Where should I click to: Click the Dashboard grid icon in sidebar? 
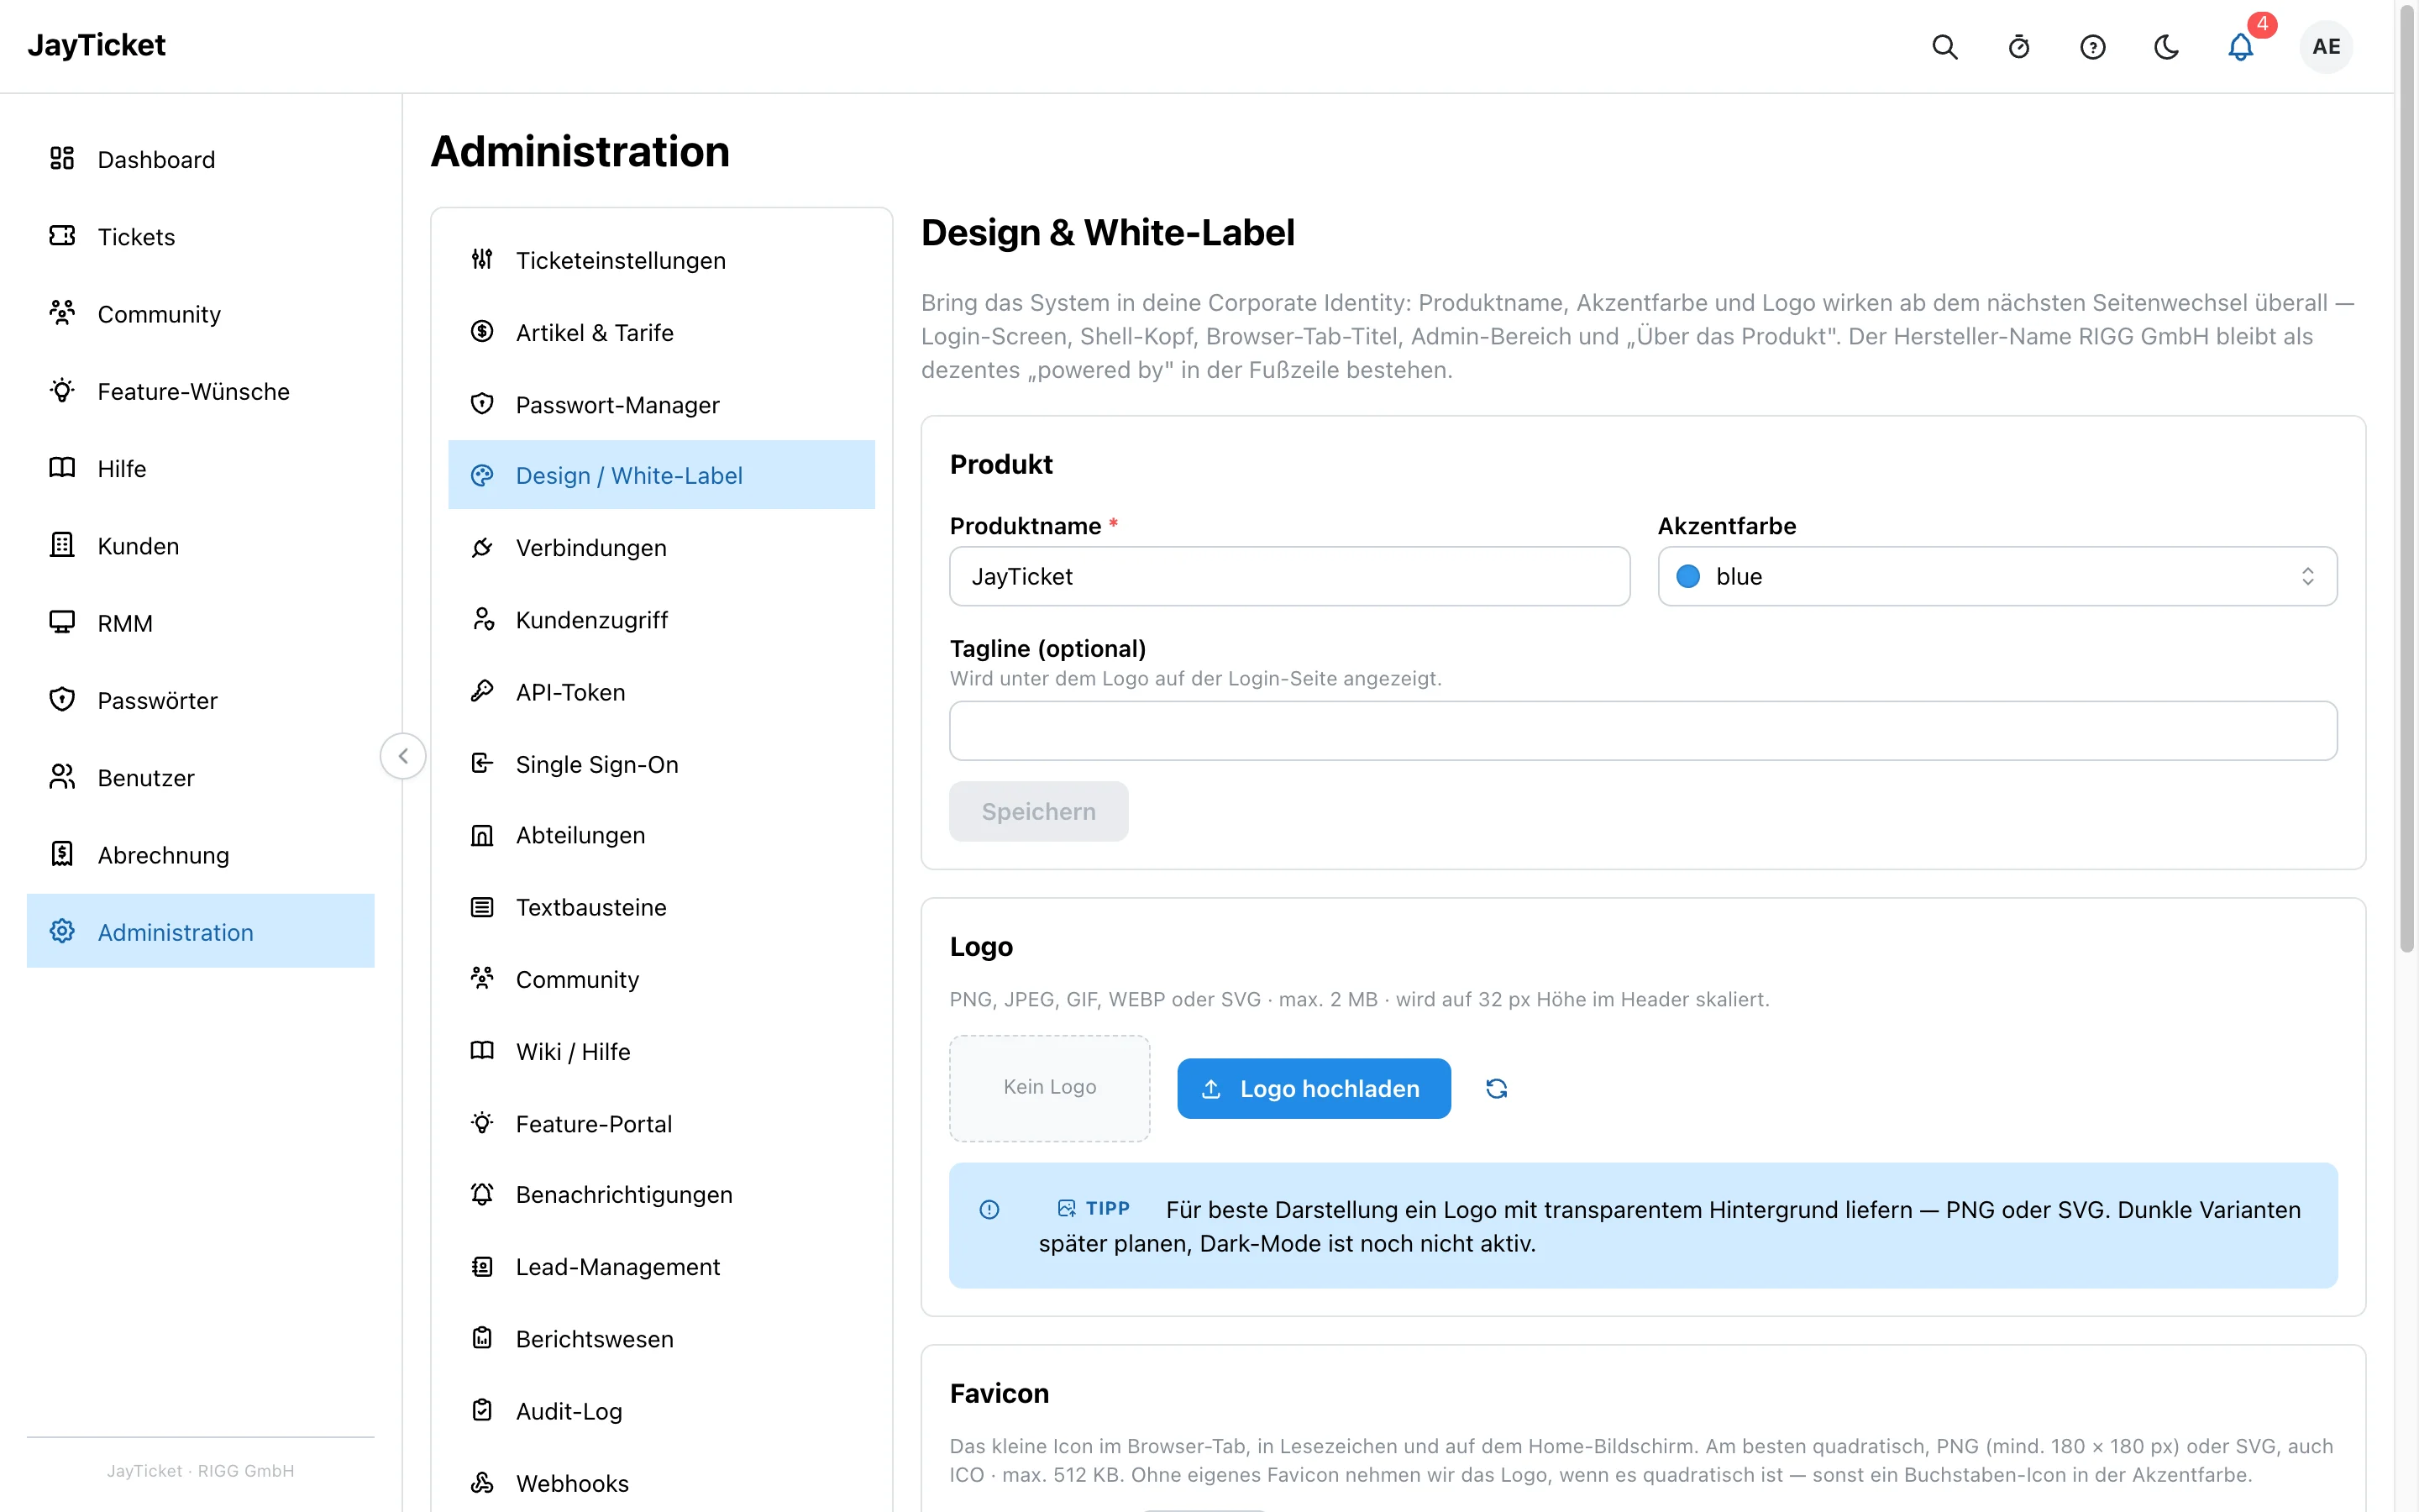(62, 158)
